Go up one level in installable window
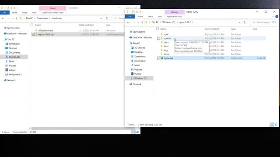Screen dimensions: 280x157 point(17,18)
